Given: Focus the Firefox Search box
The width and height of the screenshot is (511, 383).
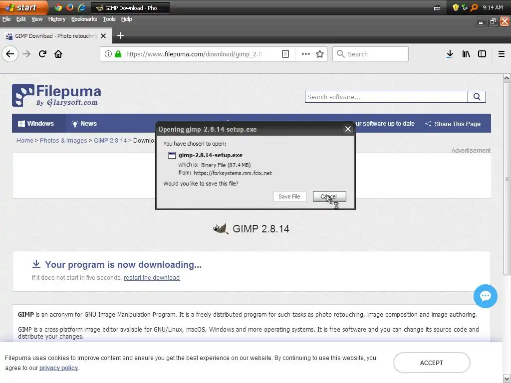Looking at the screenshot, I should point(371,54).
